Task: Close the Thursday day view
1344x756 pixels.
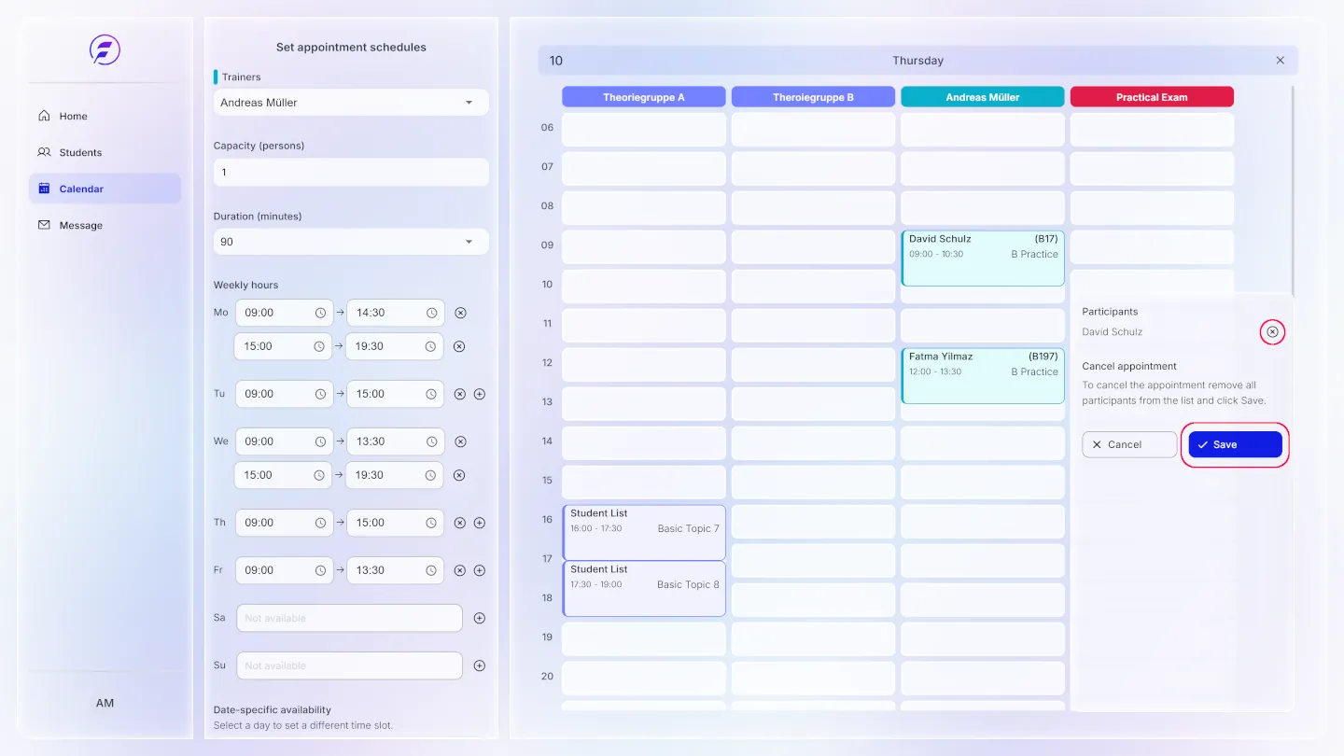Action: pyautogui.click(x=1280, y=61)
